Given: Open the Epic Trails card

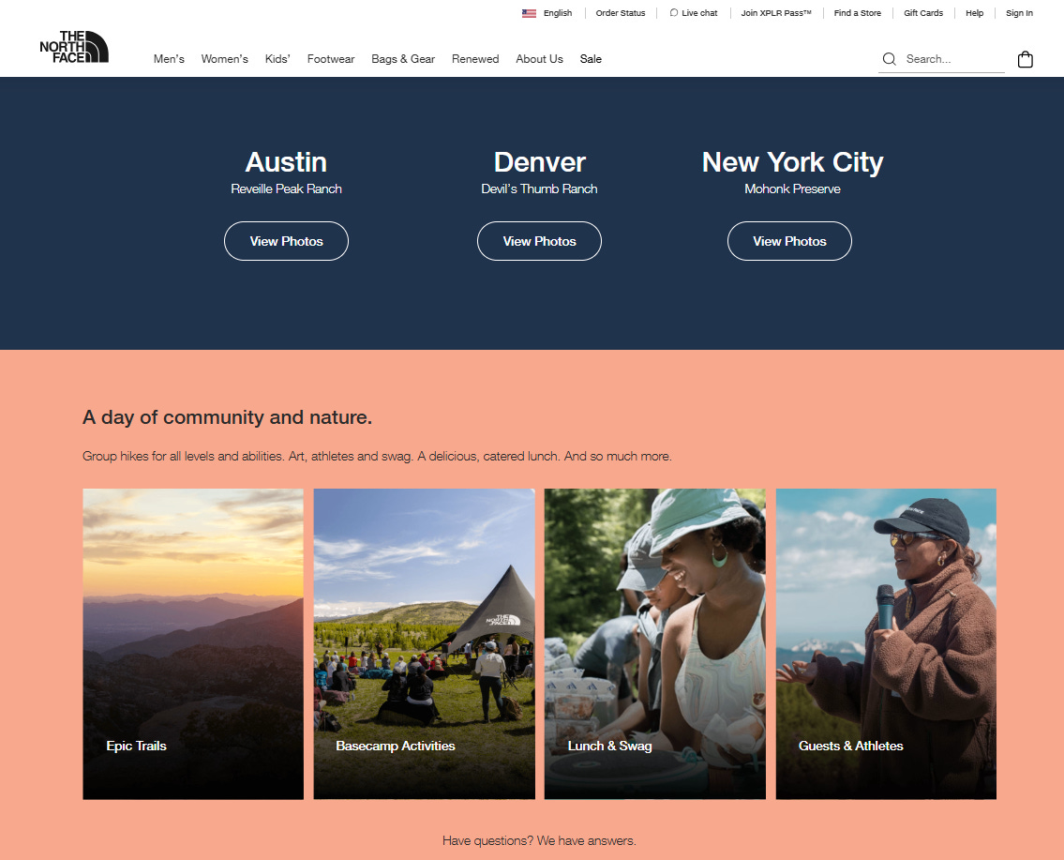Looking at the screenshot, I should pyautogui.click(x=193, y=643).
